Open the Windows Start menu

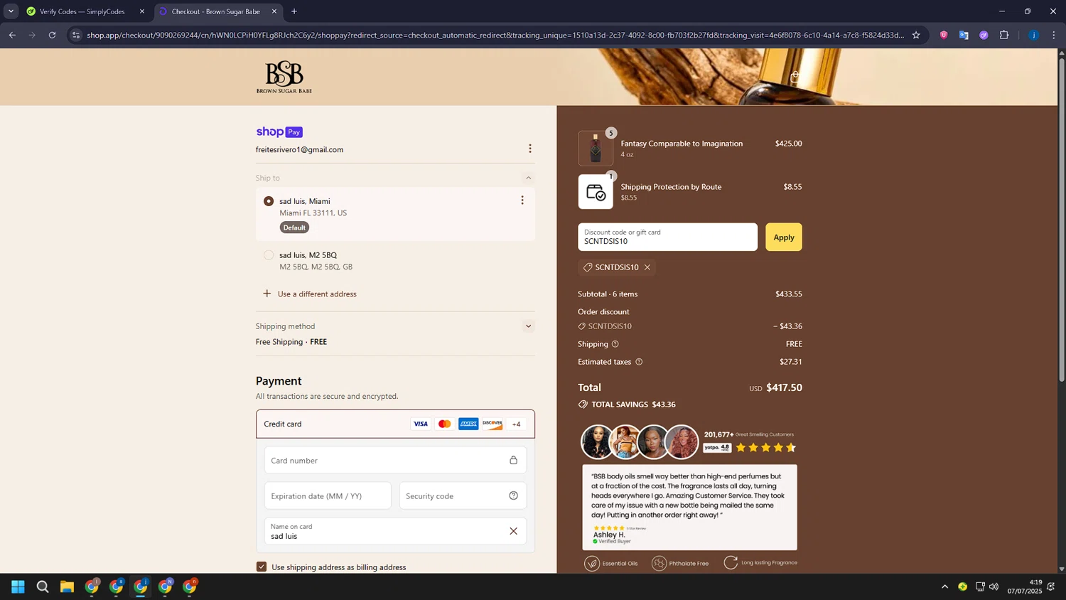coord(18,586)
